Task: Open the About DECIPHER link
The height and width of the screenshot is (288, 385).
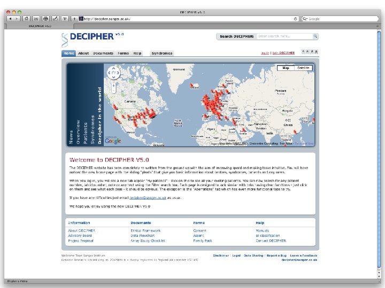Action: click(x=81, y=231)
